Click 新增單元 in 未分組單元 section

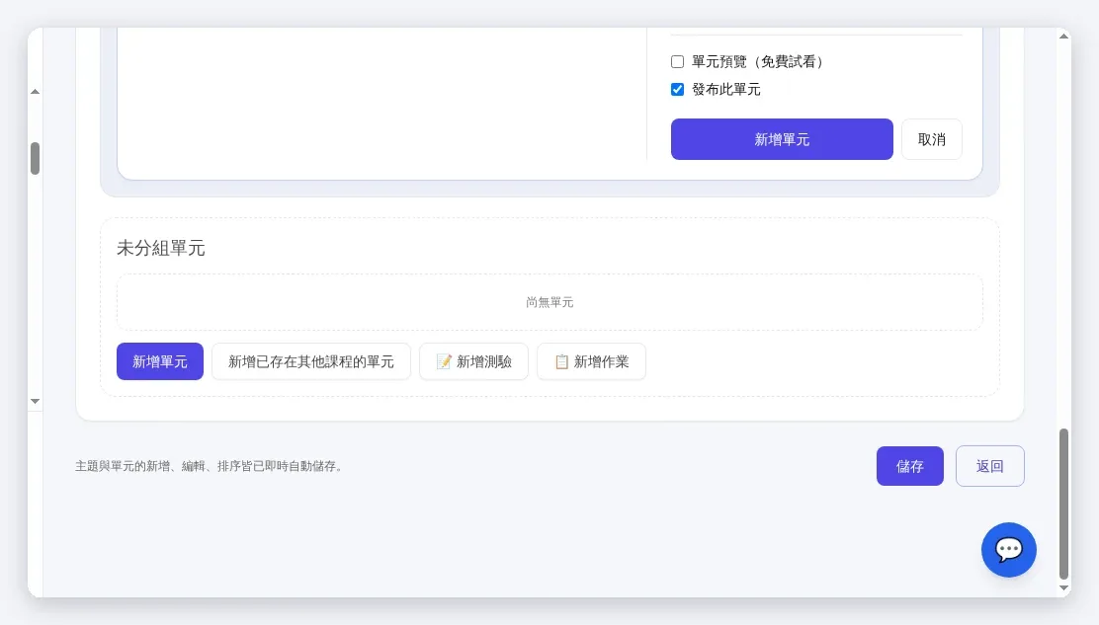[x=160, y=361]
